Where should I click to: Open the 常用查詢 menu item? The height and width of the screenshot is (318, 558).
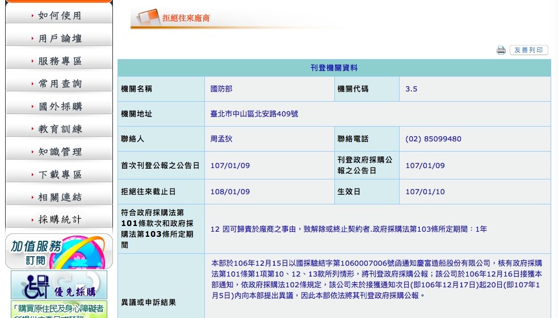click(59, 83)
